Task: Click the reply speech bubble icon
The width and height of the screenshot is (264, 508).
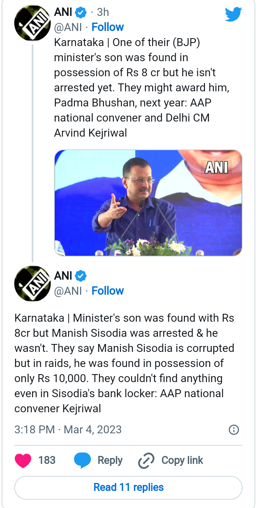Action: click(82, 460)
